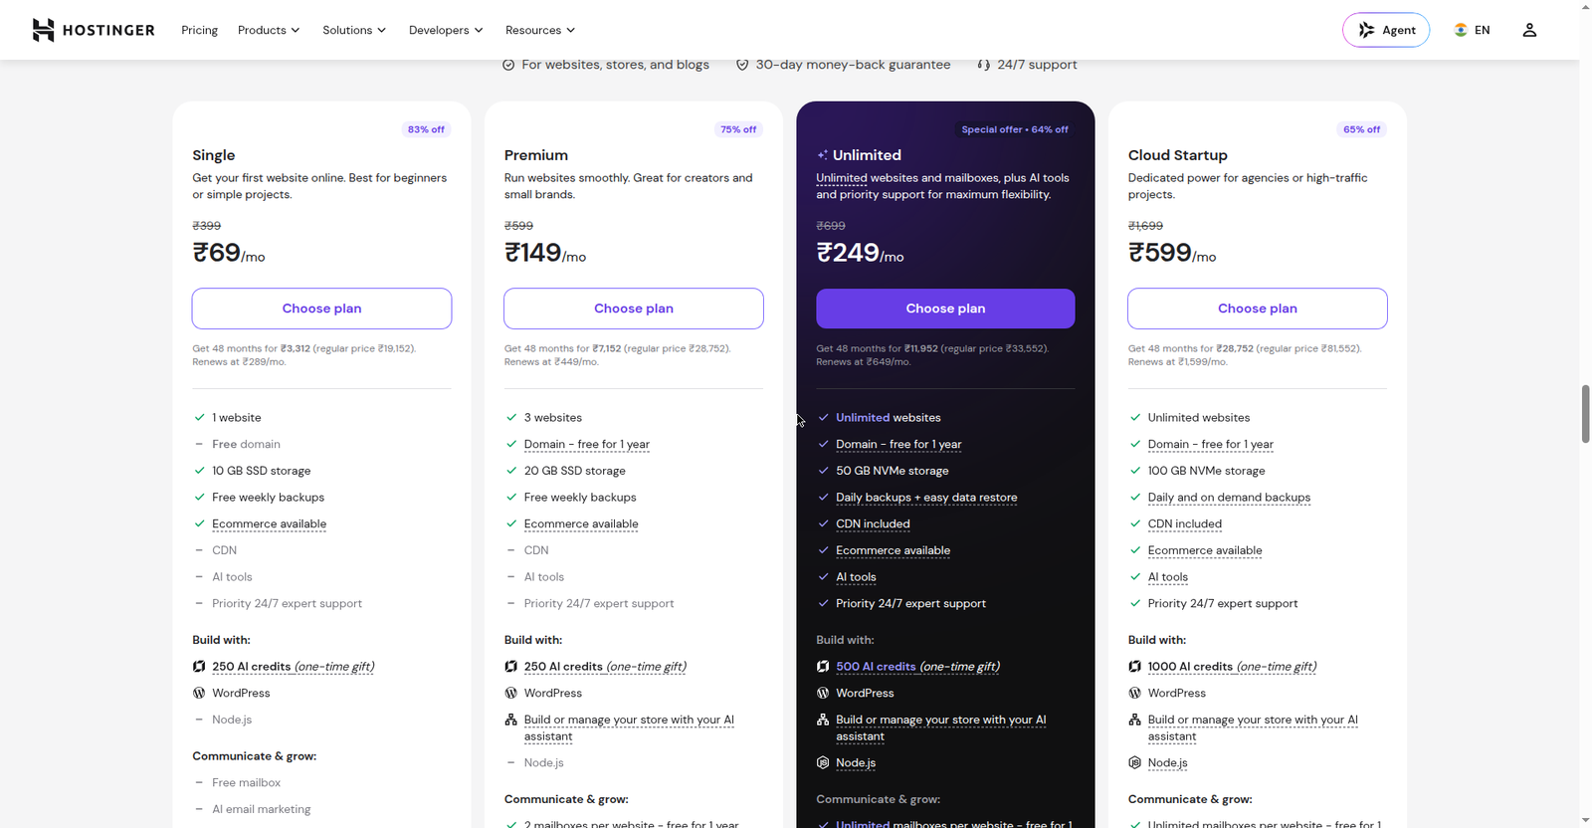Click the checkmark icon beside websites, stores, blogs
This screenshot has width=1592, height=828.
tap(508, 65)
